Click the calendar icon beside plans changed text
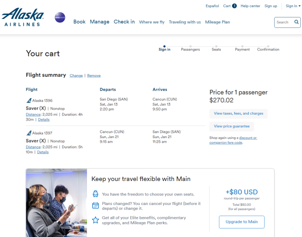This screenshot has width=302, height=237. 96,205
